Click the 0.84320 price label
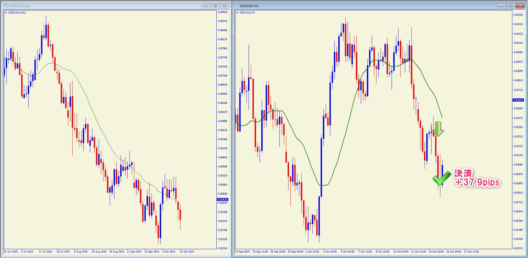 click(223, 175)
